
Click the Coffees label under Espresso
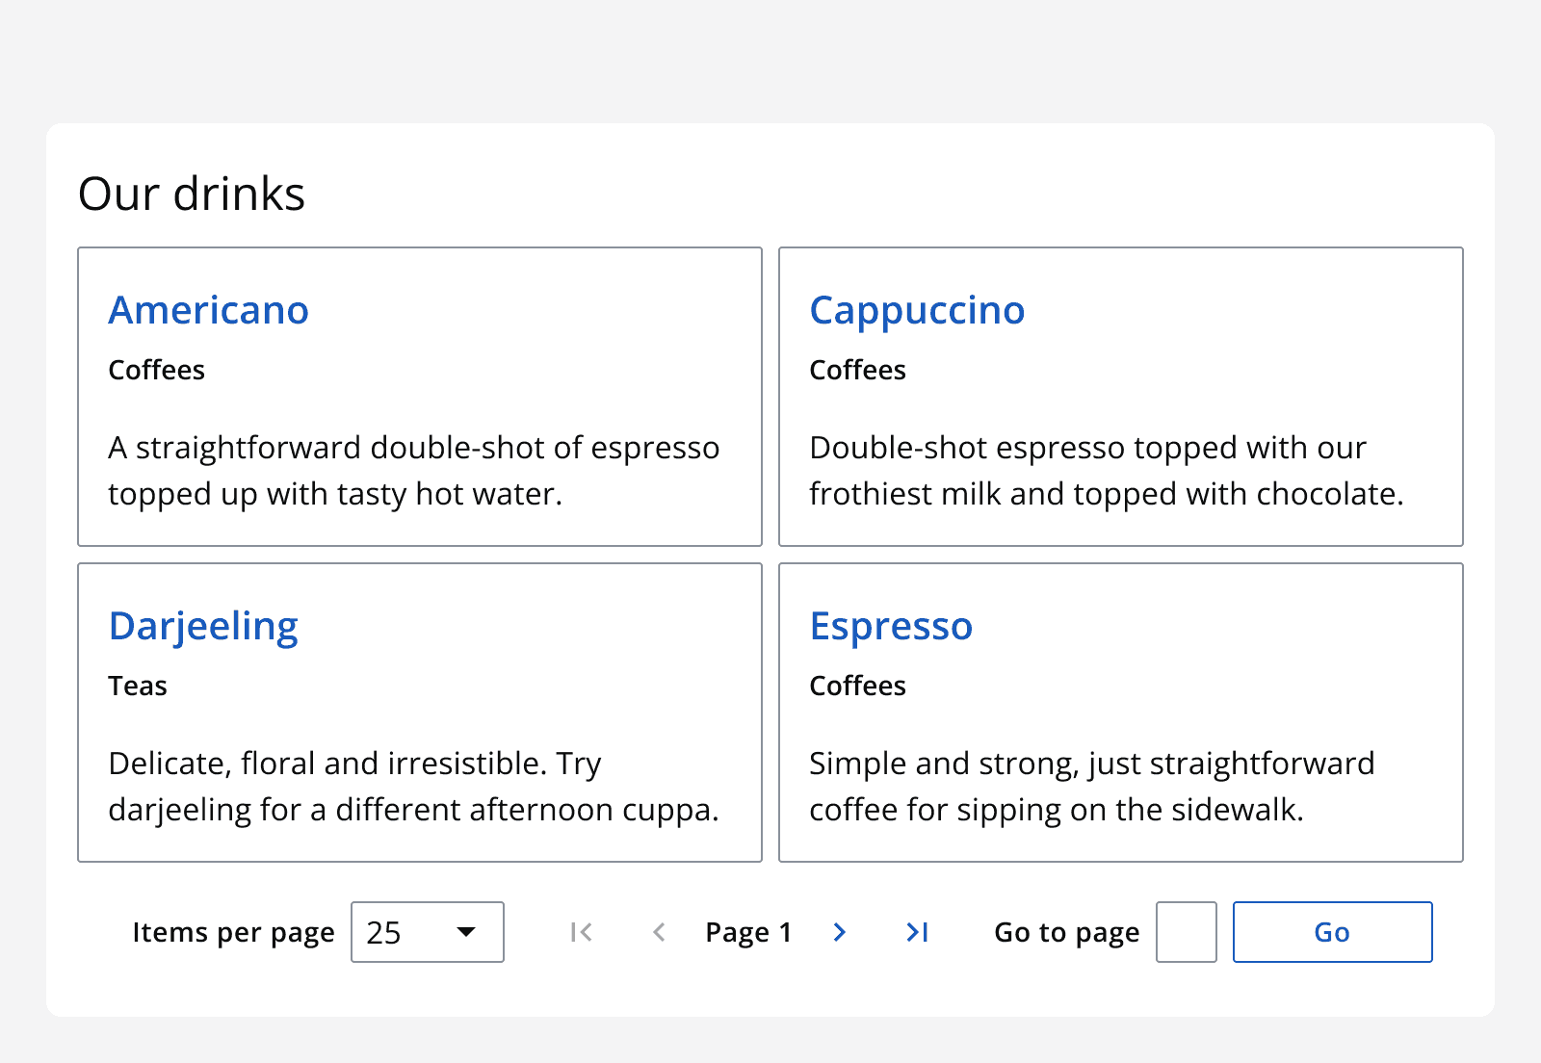[856, 686]
